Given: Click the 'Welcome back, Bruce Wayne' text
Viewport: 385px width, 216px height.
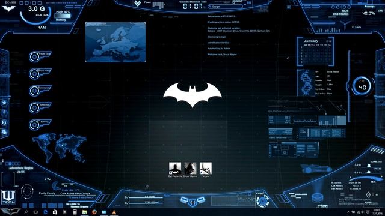Looking at the screenshot, I should point(222,55).
